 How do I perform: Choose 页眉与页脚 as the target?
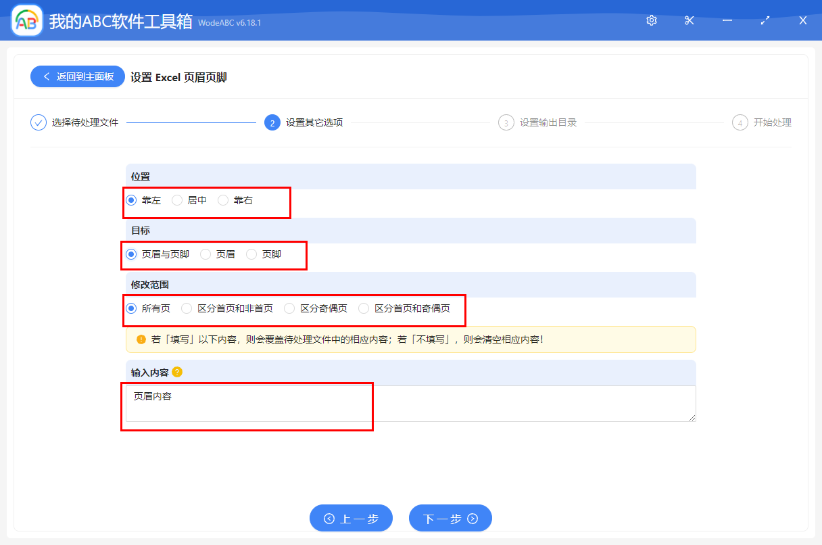pyautogui.click(x=131, y=254)
